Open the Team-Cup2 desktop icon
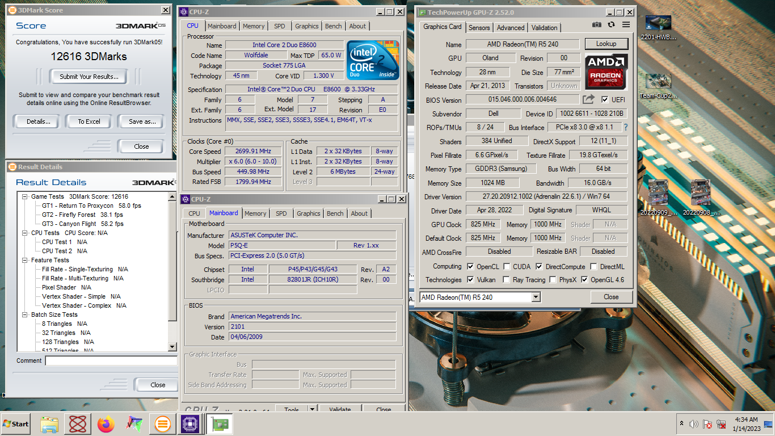 tap(658, 86)
